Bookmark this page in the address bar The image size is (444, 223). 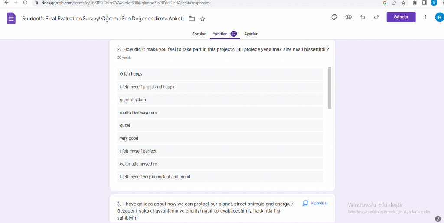point(403,3)
